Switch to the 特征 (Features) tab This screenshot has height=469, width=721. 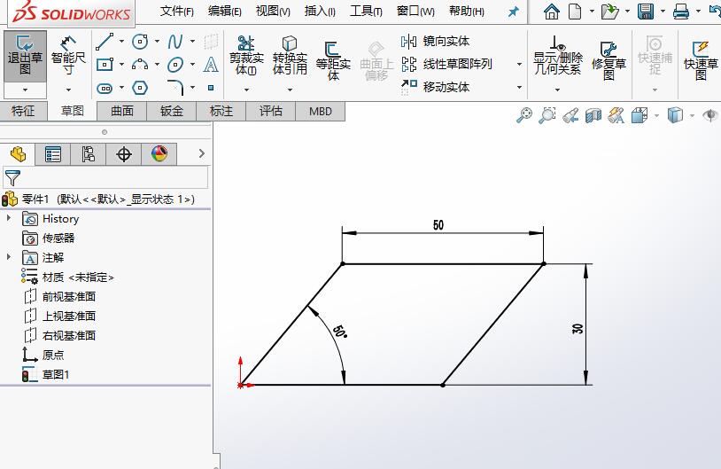[23, 112]
